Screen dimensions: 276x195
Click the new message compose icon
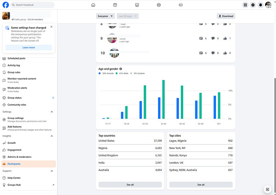pos(268,189)
